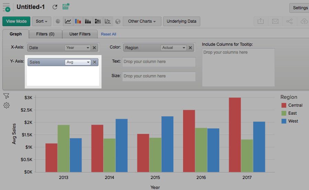Screen dimensions: 309x190
Task: Click the save-as icon next to refresh
Action: pyautogui.click(x=66, y=7)
